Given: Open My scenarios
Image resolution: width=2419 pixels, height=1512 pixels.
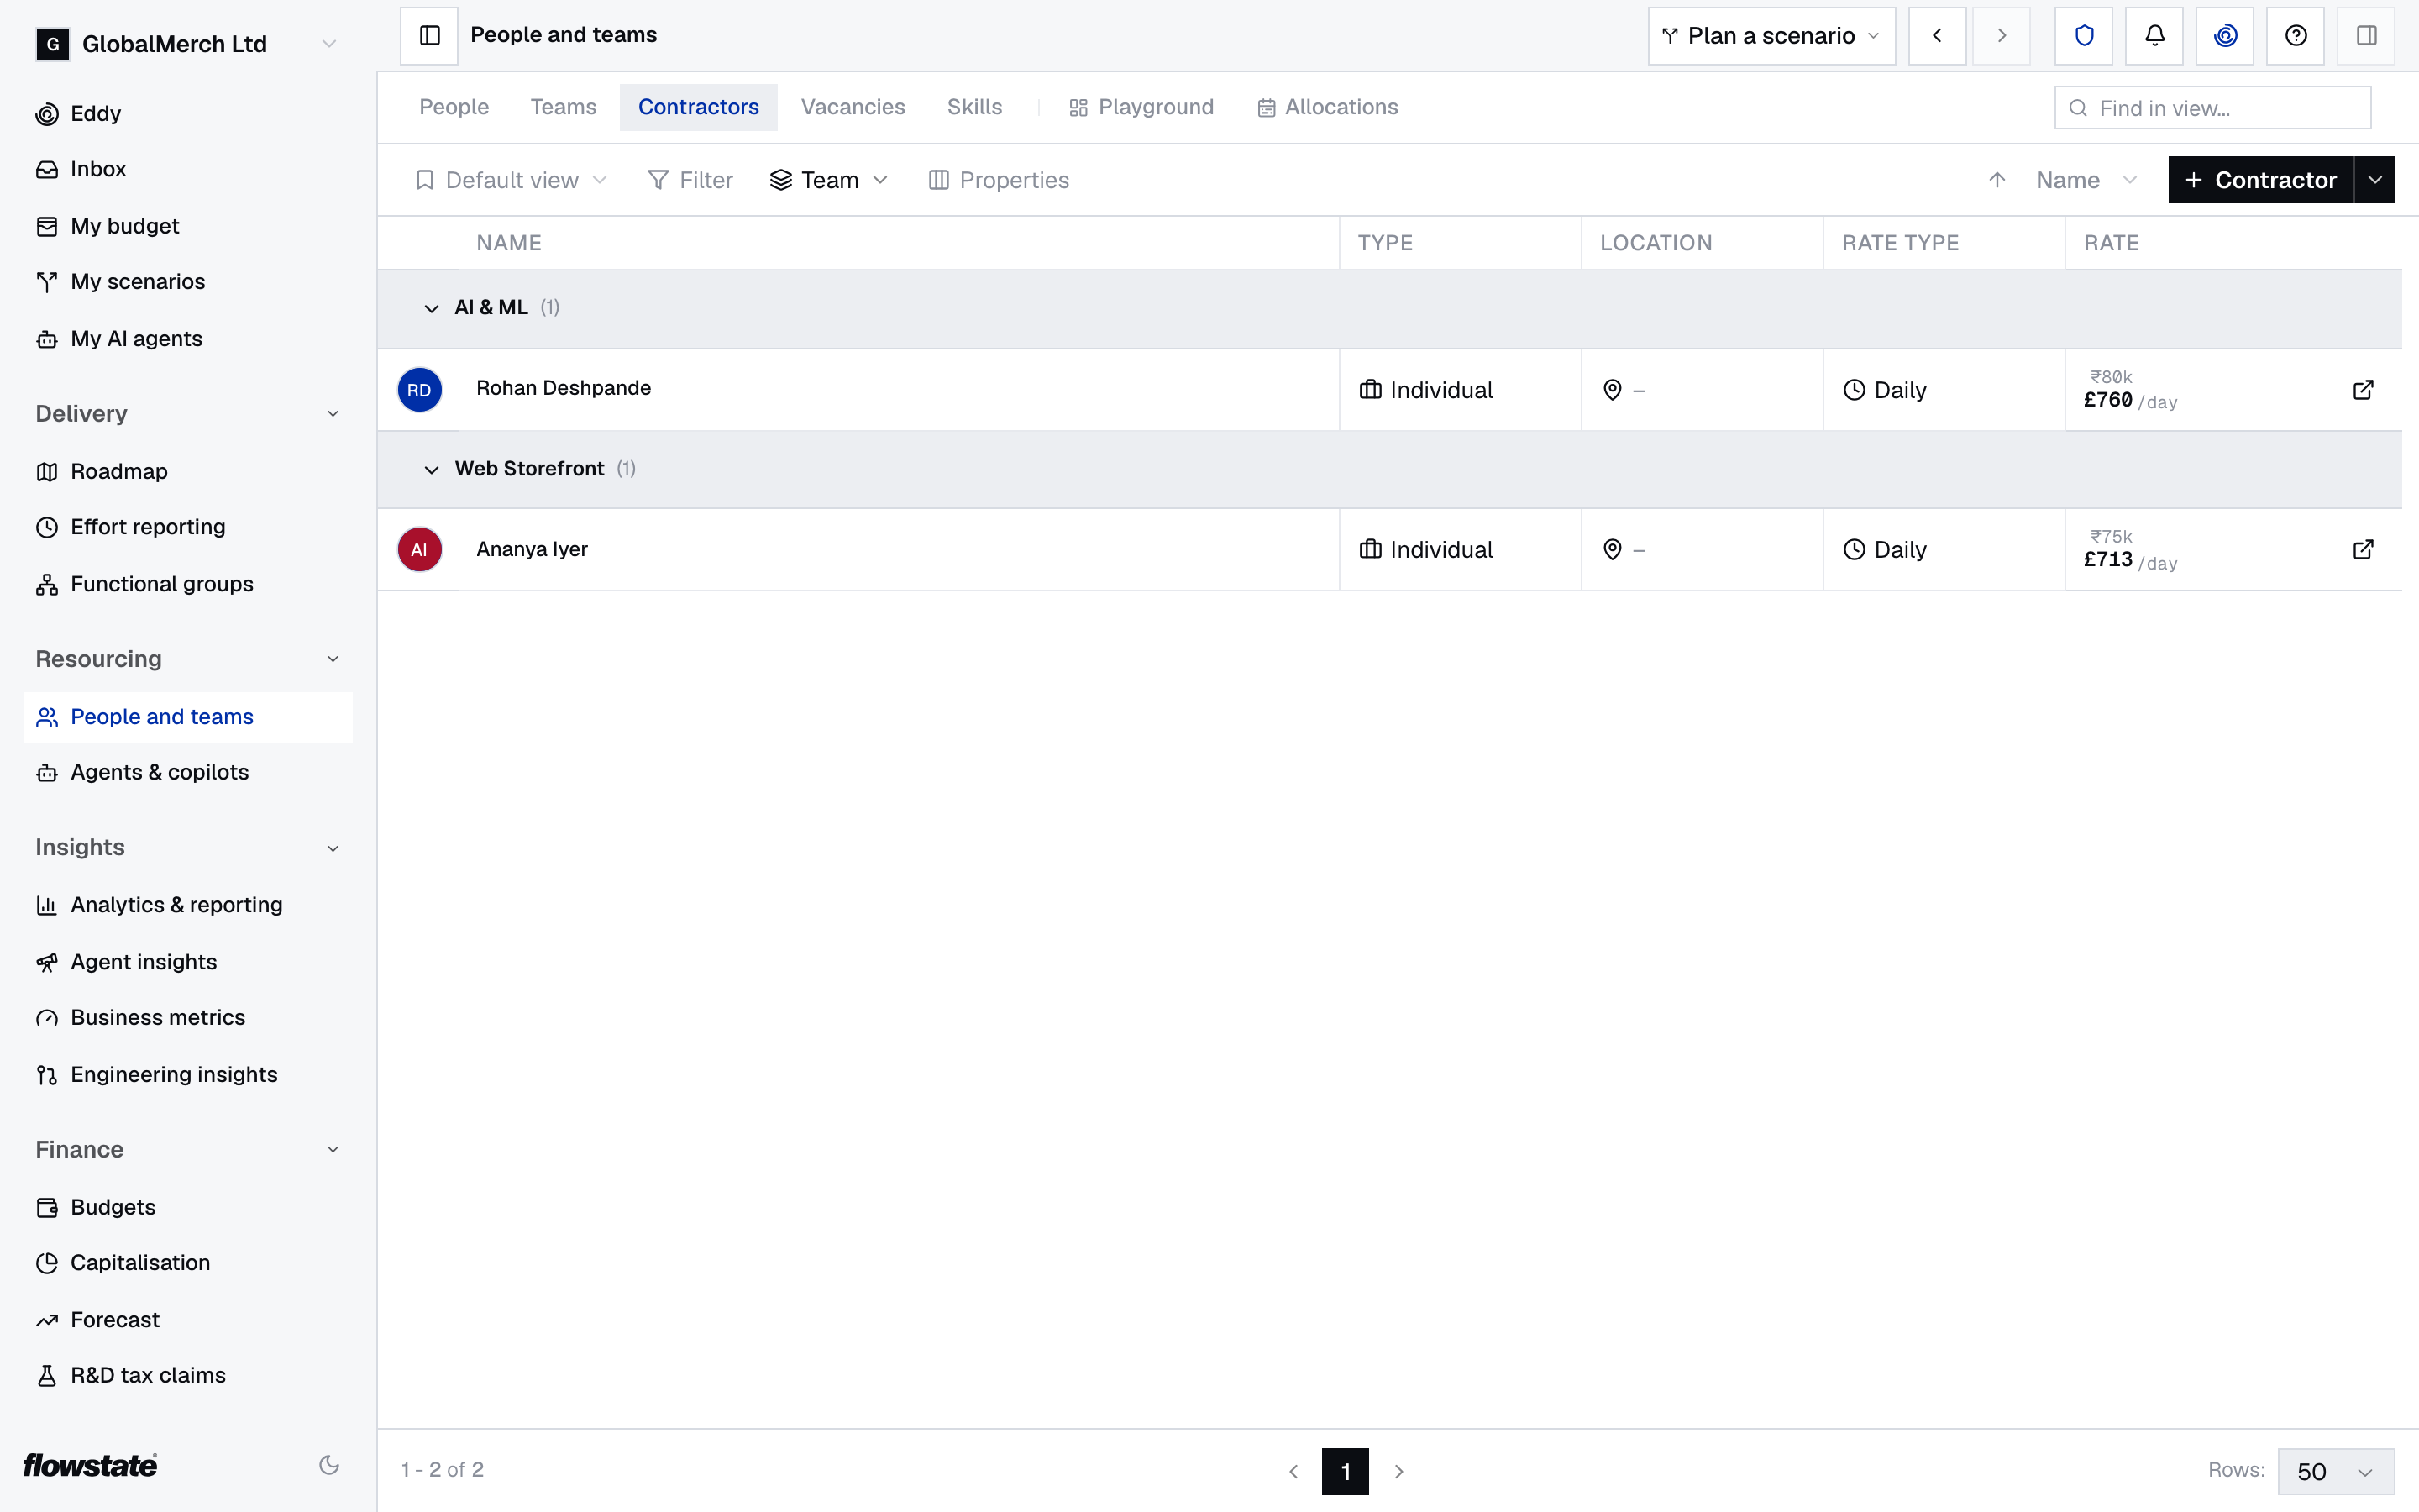Looking at the screenshot, I should (188, 282).
